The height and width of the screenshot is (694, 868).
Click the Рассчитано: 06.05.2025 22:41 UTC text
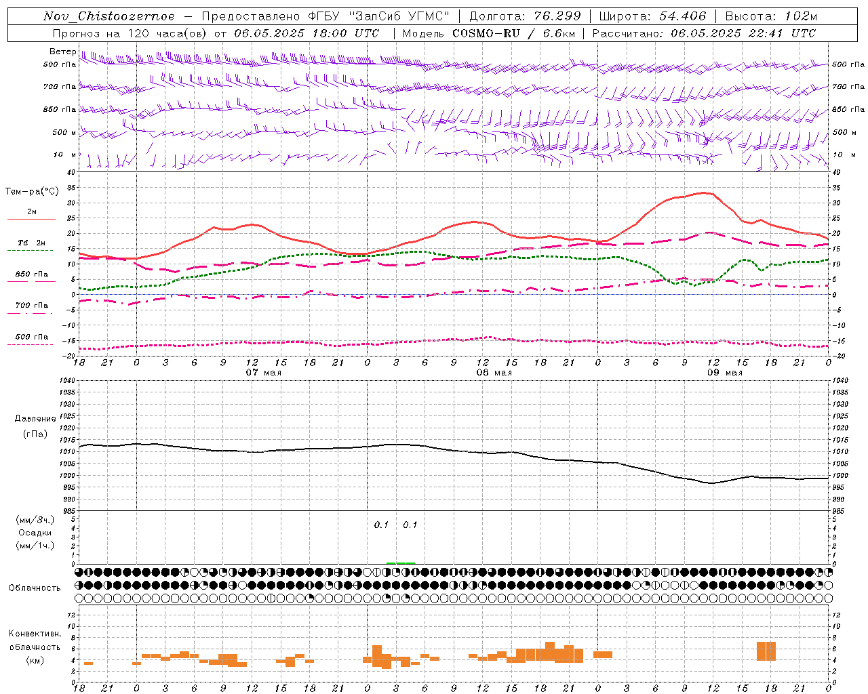tap(704, 33)
